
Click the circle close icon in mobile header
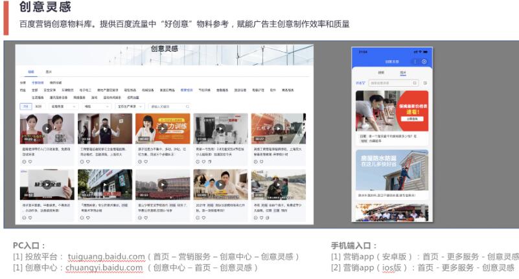(424, 61)
